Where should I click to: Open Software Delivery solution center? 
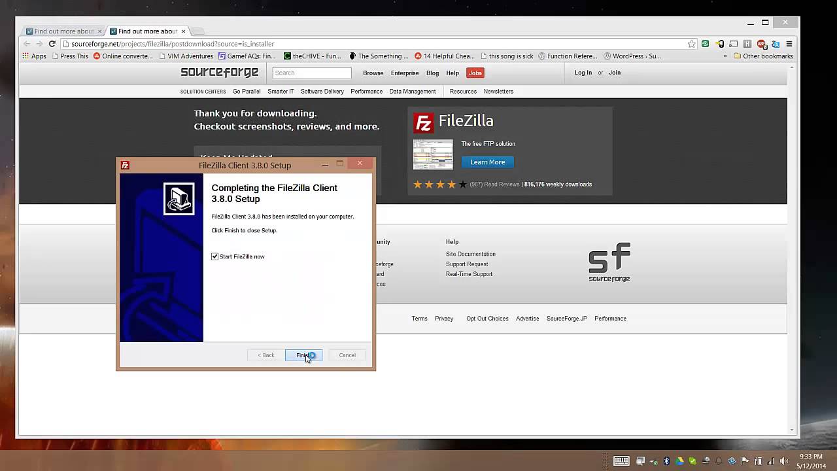[322, 92]
